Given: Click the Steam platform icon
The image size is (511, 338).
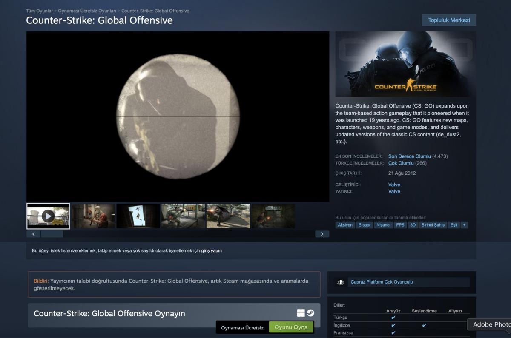Looking at the screenshot, I should click(311, 313).
